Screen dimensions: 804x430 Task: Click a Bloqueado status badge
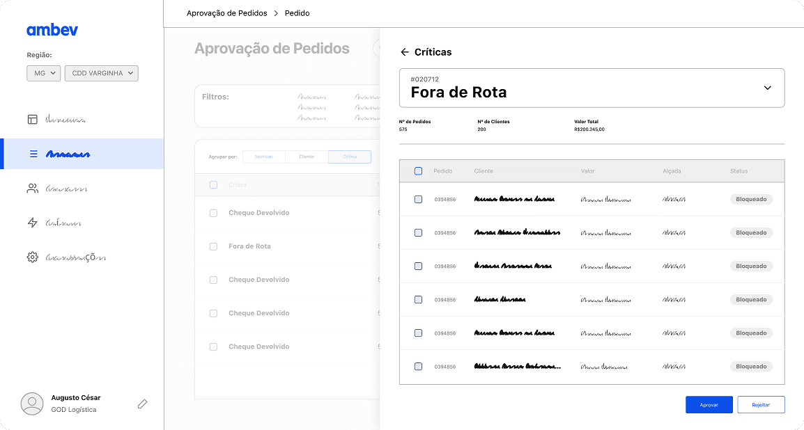pos(751,199)
